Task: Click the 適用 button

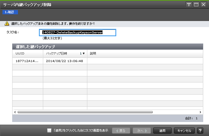Action: pos(162,131)
